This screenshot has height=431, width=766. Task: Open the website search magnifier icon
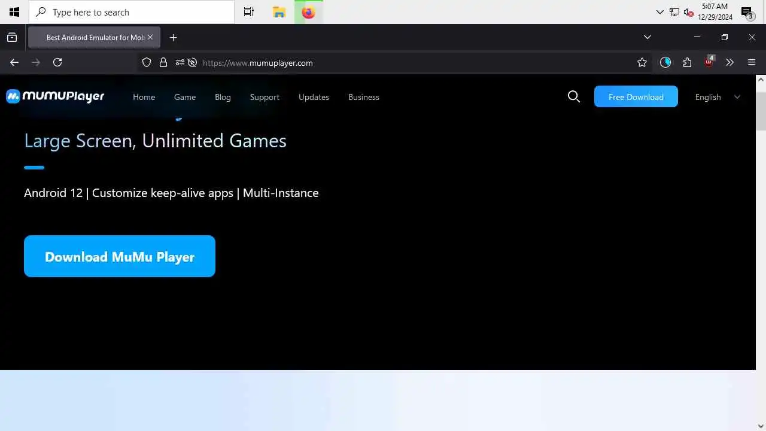coord(574,96)
